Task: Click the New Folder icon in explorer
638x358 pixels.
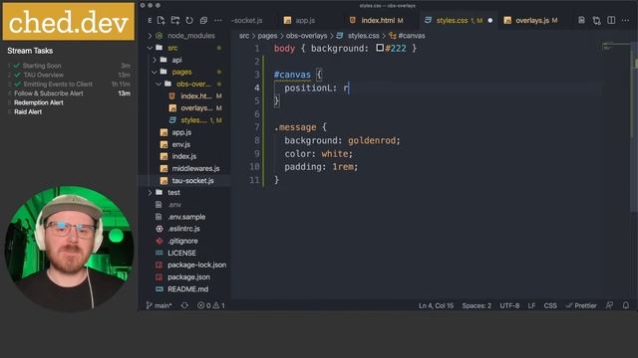Action: pyautogui.click(x=175, y=20)
